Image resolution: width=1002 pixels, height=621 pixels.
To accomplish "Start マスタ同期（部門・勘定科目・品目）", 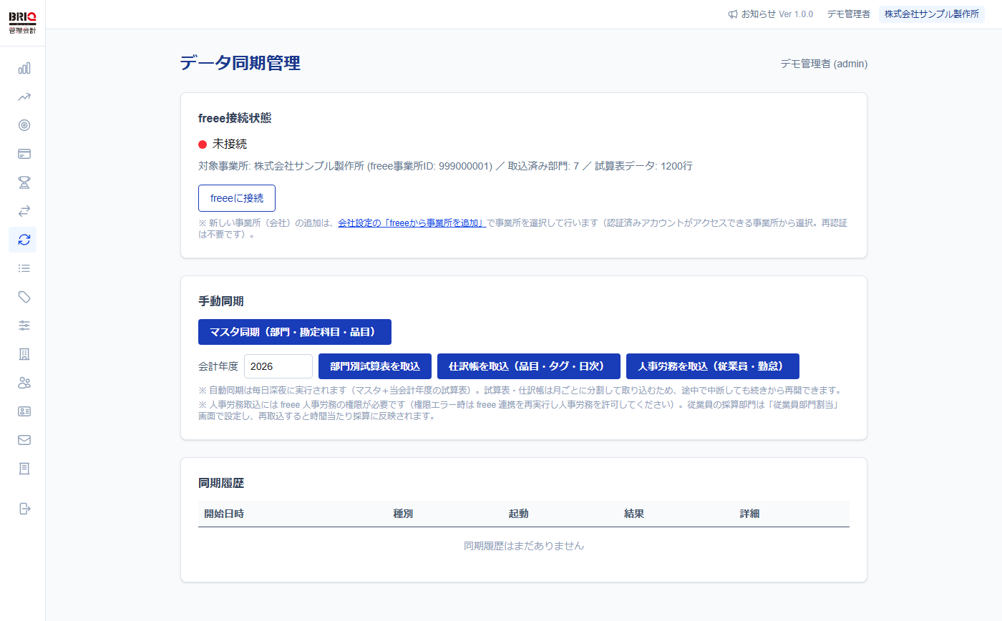I will [x=295, y=332].
